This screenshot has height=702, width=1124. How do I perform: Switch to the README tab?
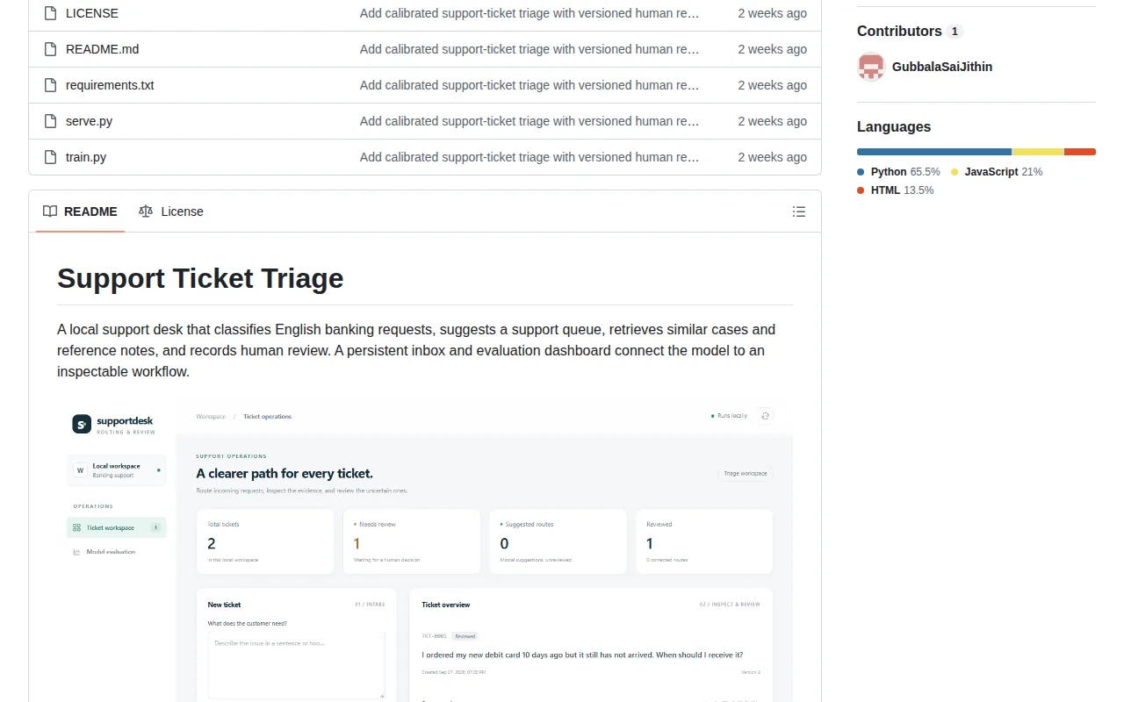[80, 211]
